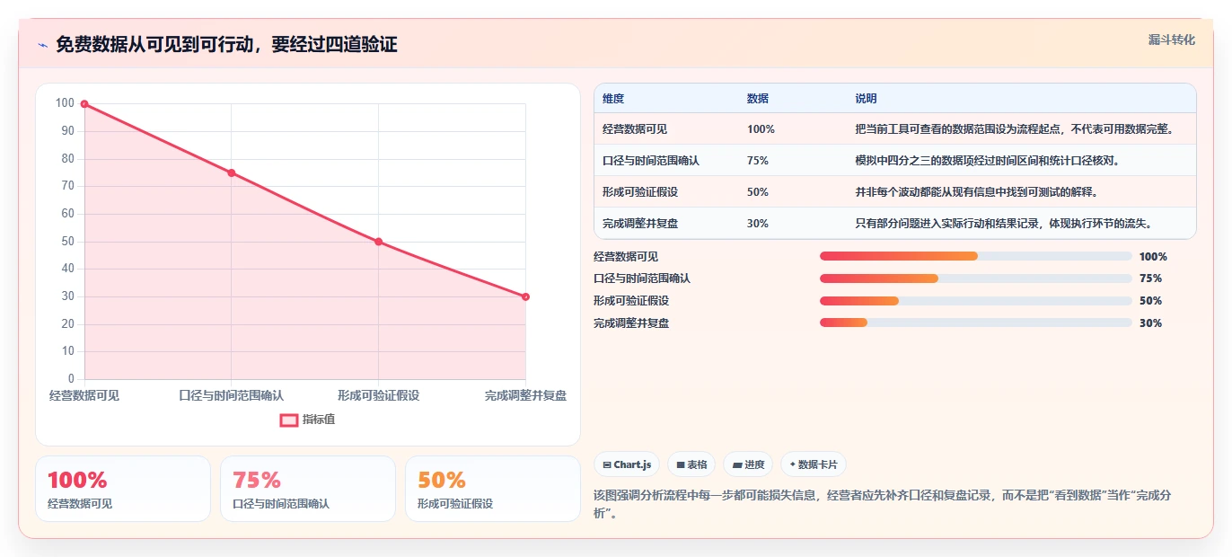
Task: Click the 维度 table column header
Action: tap(613, 99)
